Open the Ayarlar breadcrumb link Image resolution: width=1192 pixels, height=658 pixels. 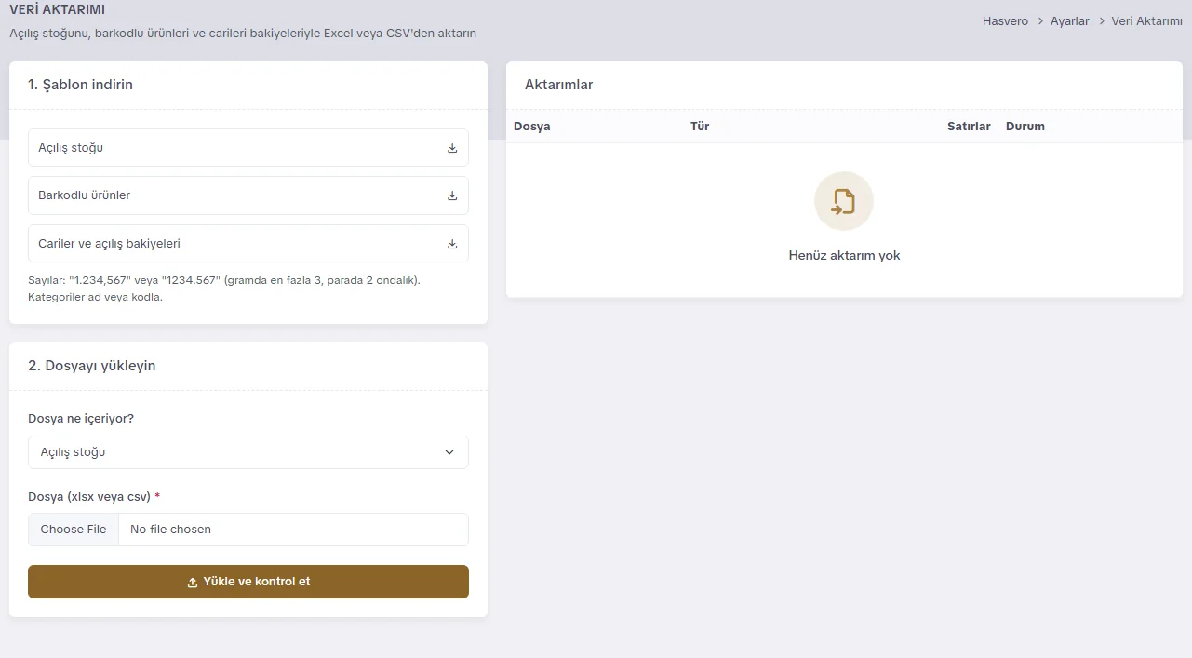point(1070,20)
